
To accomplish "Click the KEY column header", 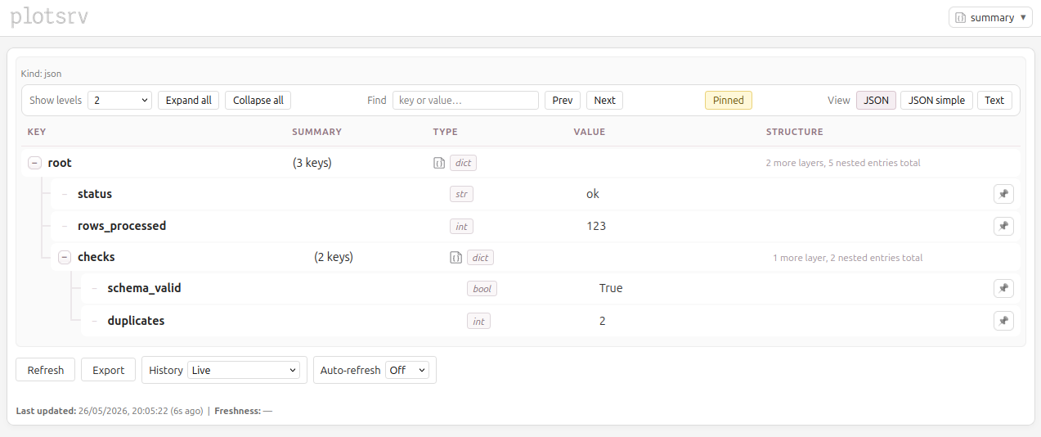I will click(36, 132).
